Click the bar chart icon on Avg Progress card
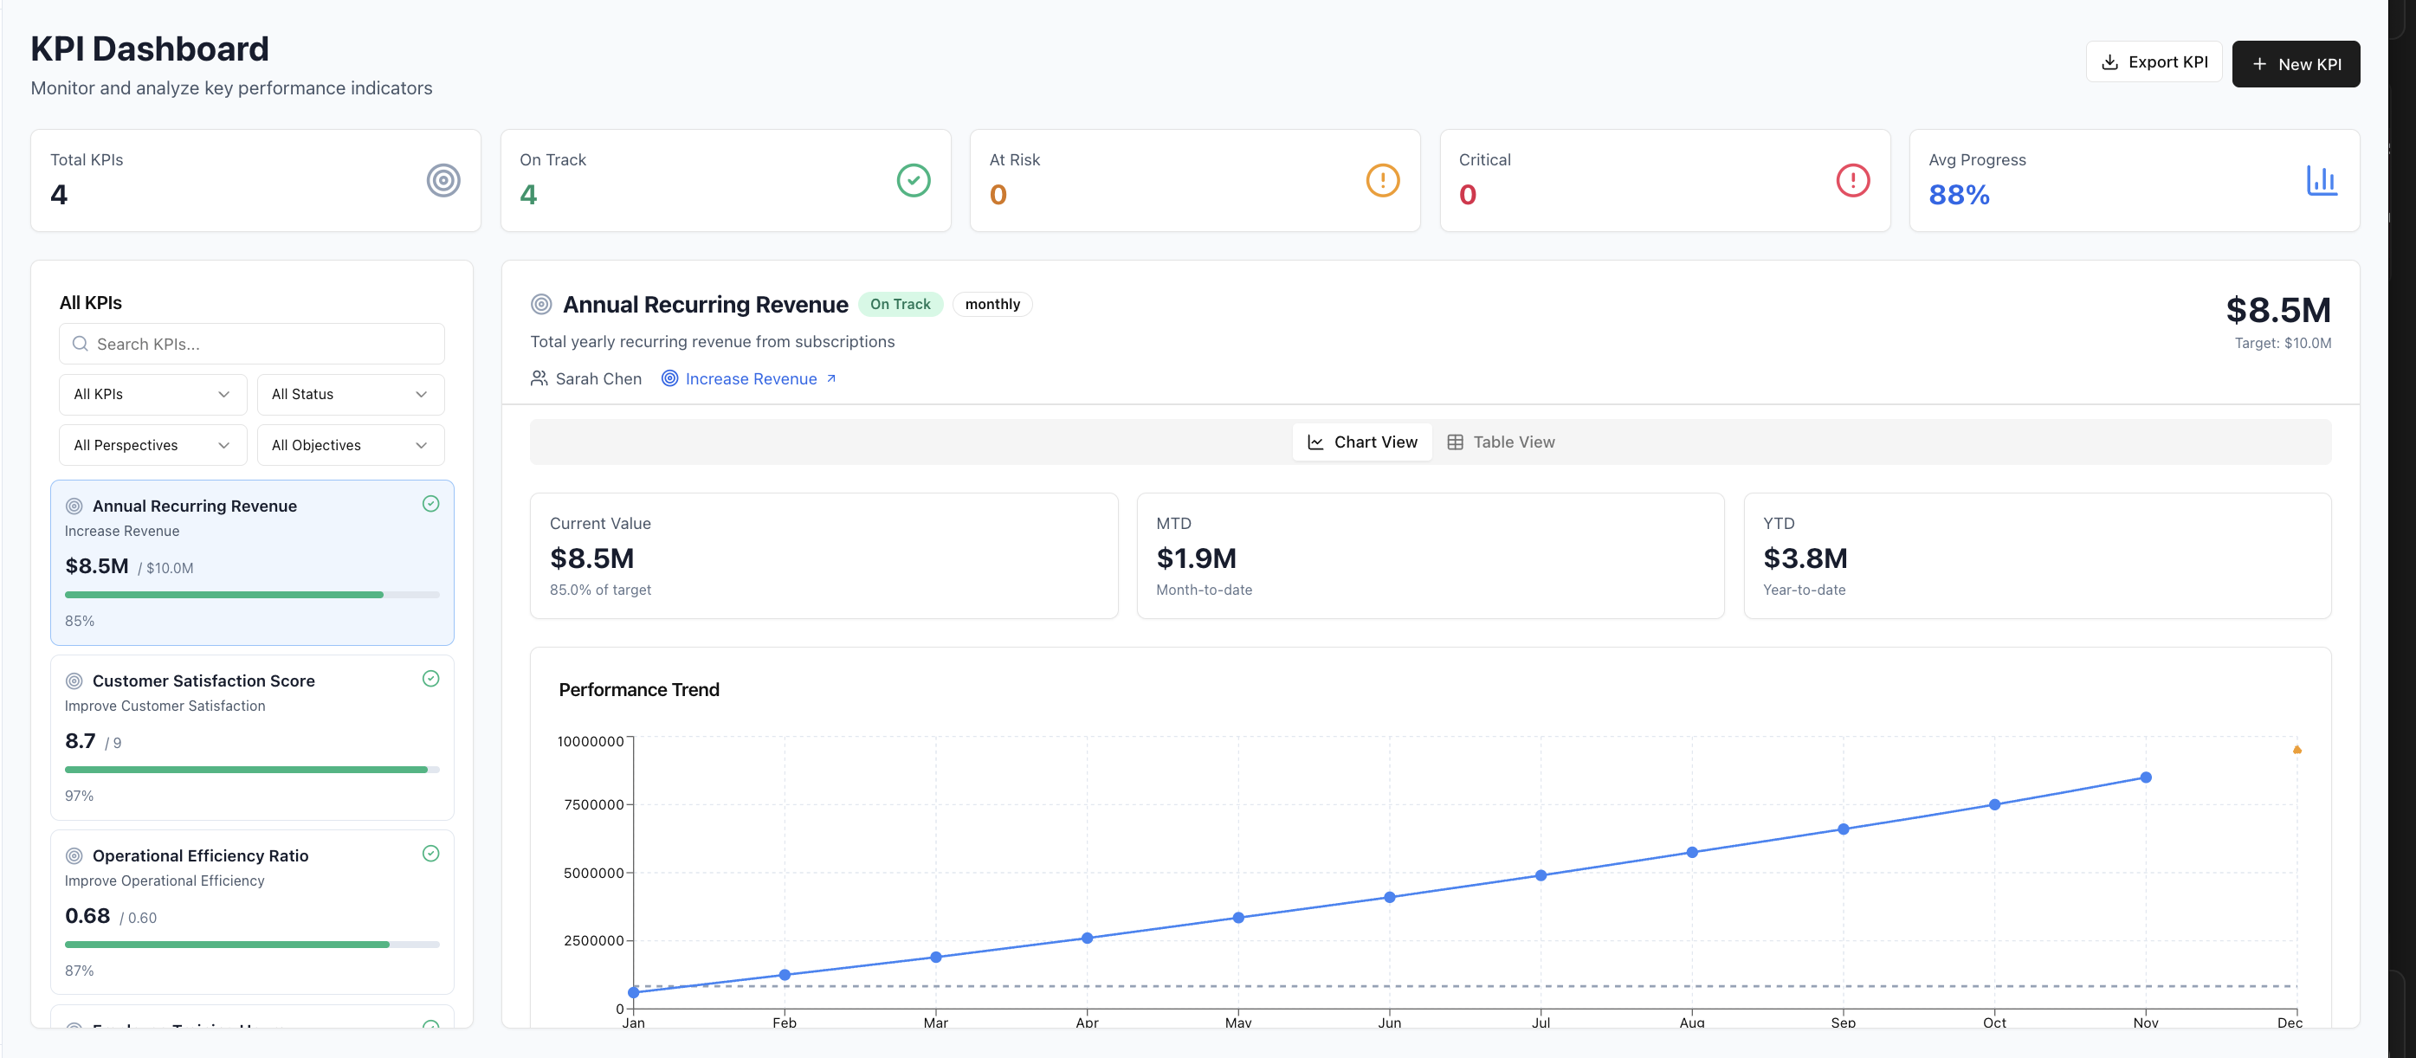This screenshot has width=2416, height=1058. (x=2322, y=180)
